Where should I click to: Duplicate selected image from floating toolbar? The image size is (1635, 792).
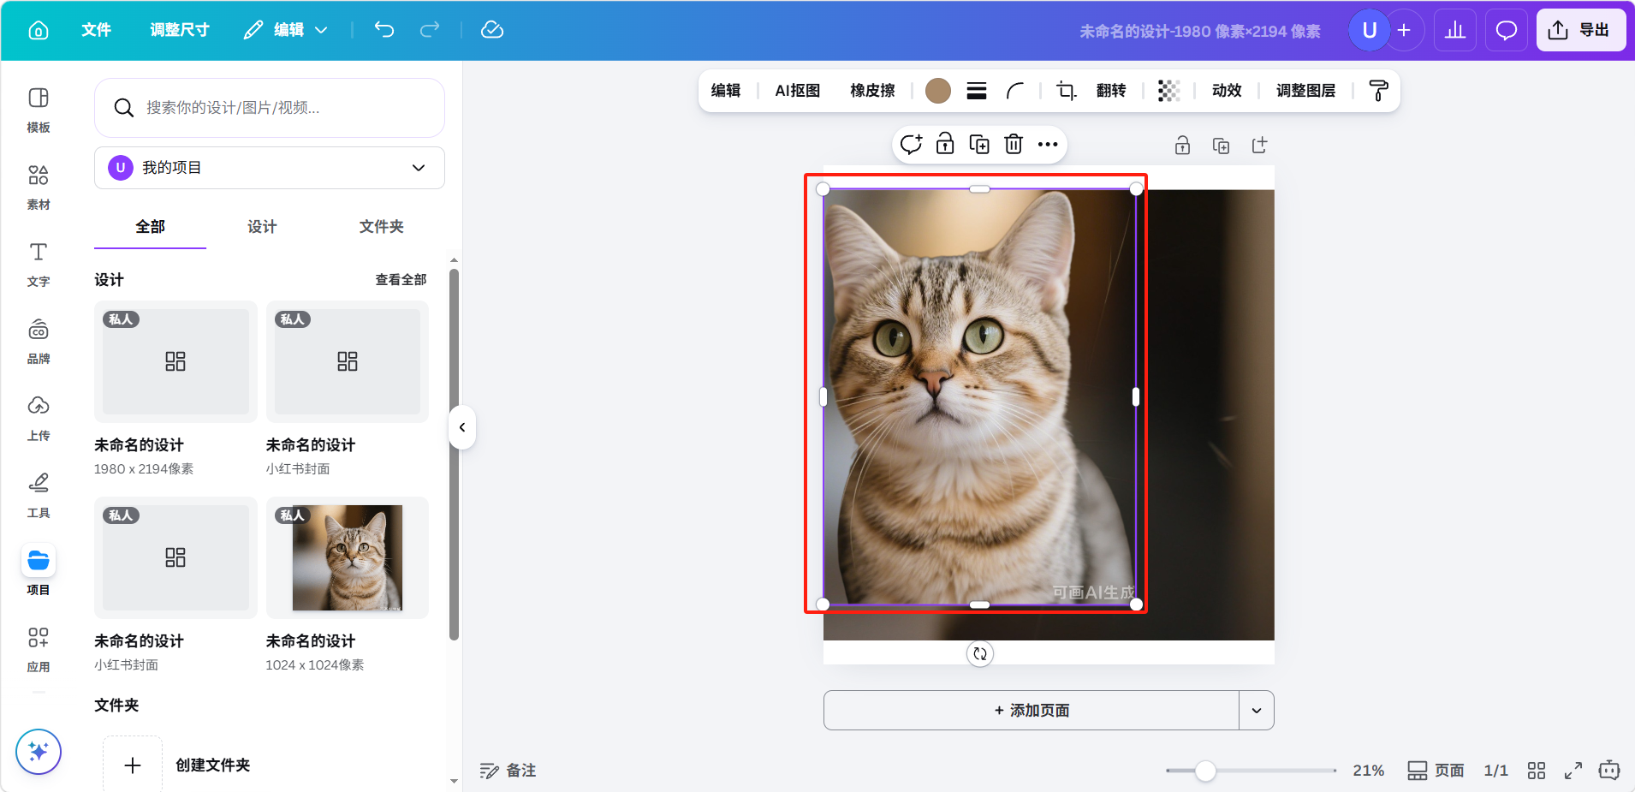(979, 144)
